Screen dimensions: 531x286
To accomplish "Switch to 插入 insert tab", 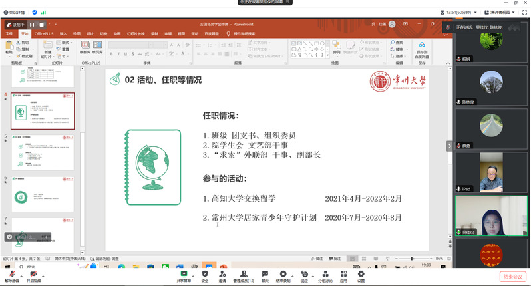I will [x=63, y=33].
